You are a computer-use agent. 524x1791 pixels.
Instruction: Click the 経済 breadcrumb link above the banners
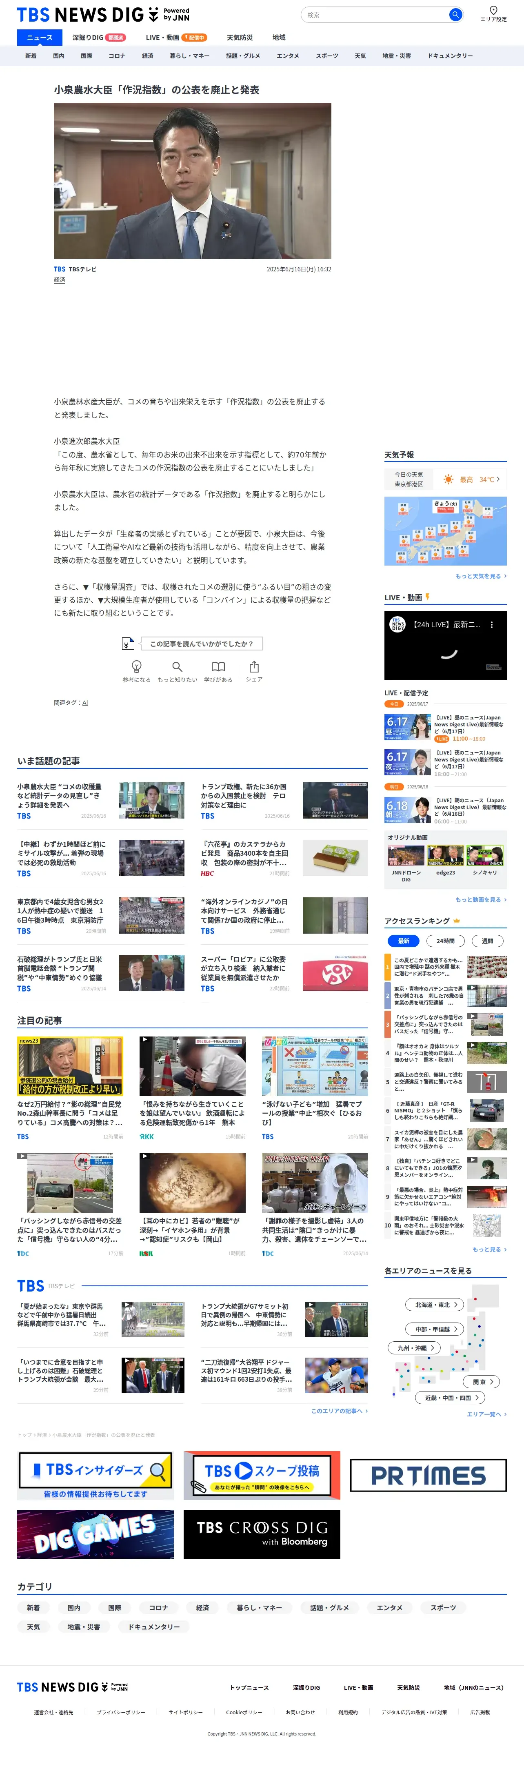coord(42,1435)
